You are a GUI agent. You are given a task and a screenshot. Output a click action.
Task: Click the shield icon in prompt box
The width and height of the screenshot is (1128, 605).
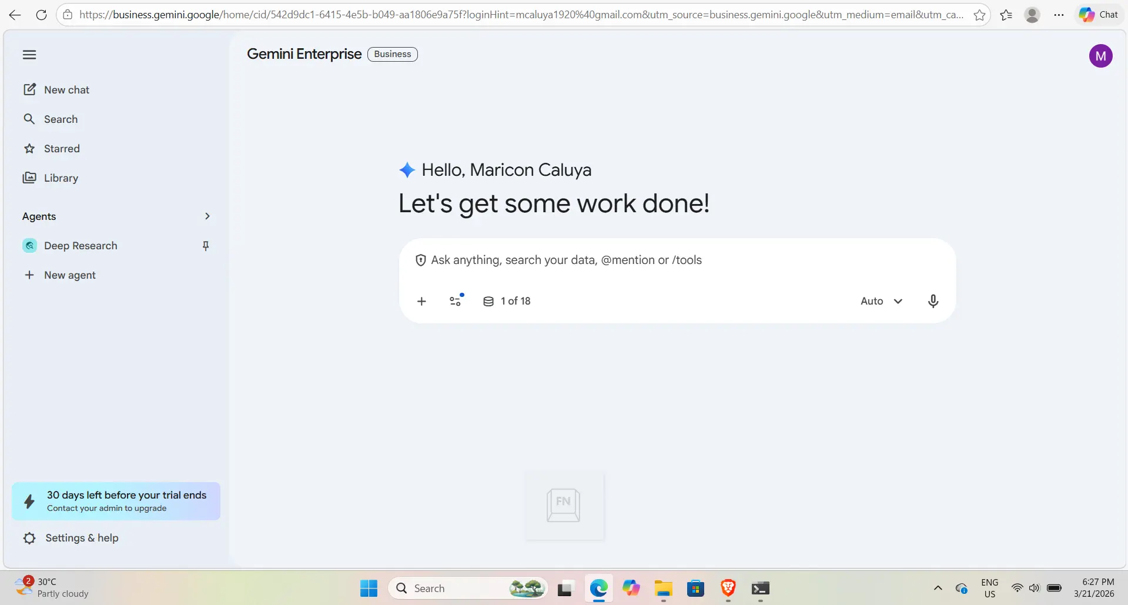pyautogui.click(x=420, y=260)
